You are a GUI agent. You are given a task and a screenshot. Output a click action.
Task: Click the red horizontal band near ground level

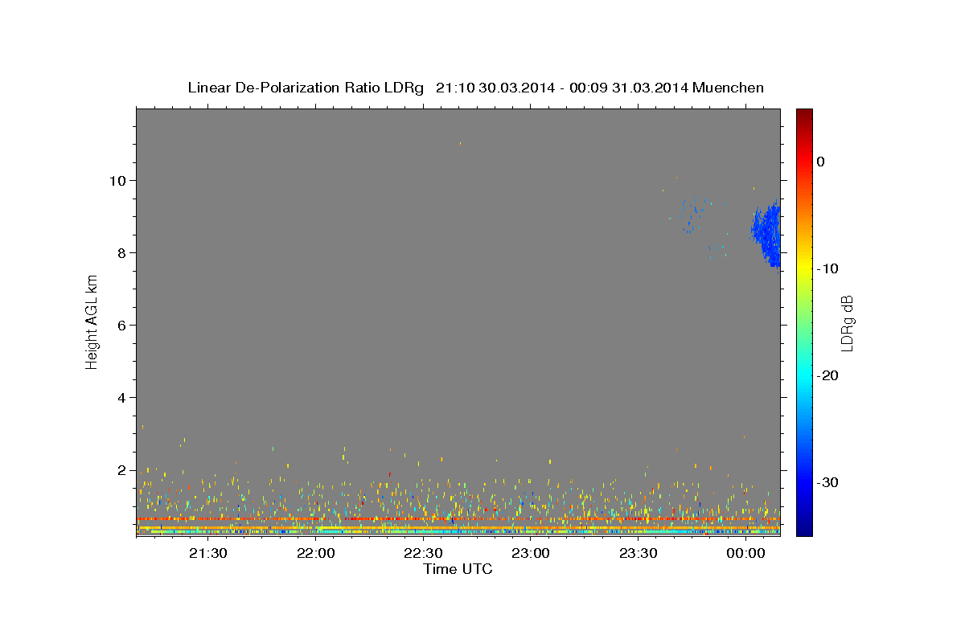(x=458, y=519)
